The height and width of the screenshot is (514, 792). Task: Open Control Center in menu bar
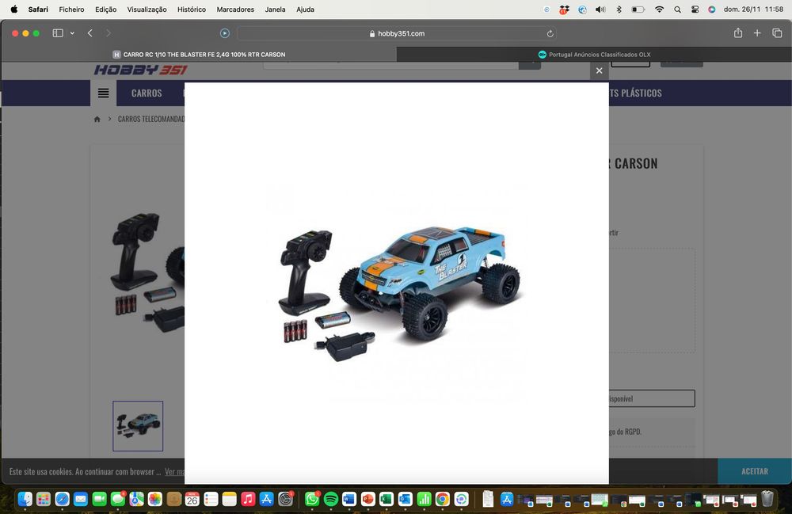tap(695, 9)
